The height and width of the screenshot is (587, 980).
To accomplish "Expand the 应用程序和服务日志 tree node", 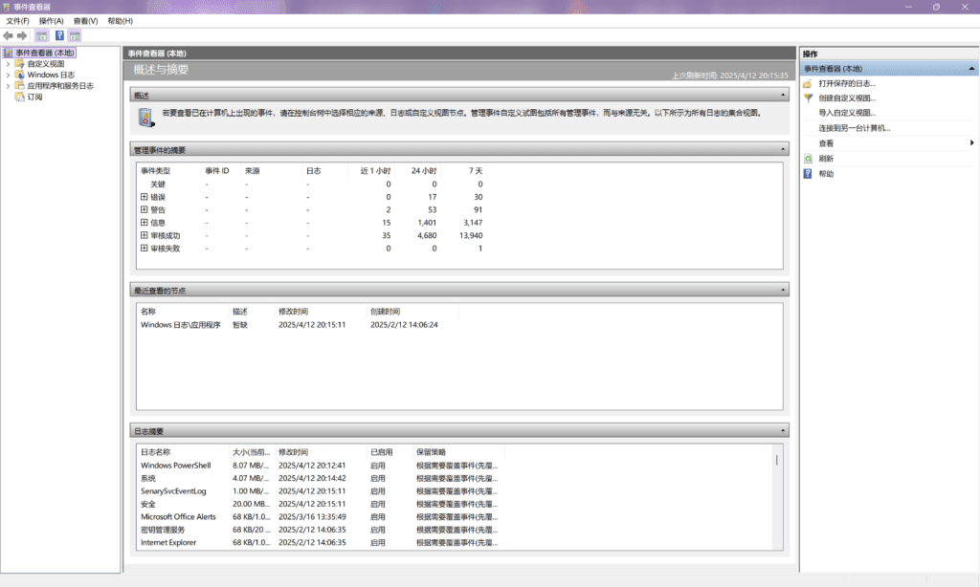I will pyautogui.click(x=9, y=86).
